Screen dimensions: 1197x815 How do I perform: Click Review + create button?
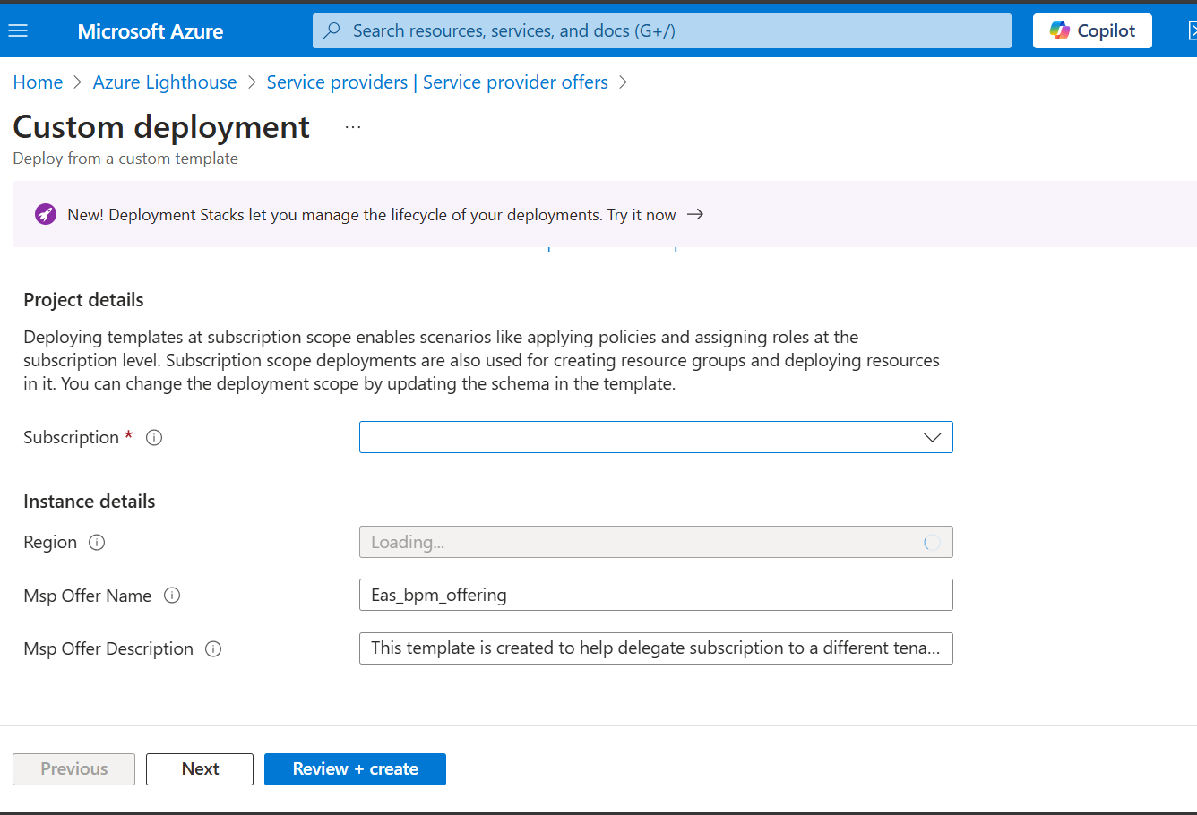pos(355,769)
